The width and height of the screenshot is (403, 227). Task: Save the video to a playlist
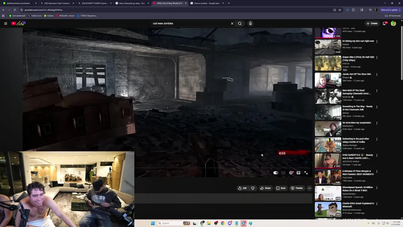(x=281, y=188)
